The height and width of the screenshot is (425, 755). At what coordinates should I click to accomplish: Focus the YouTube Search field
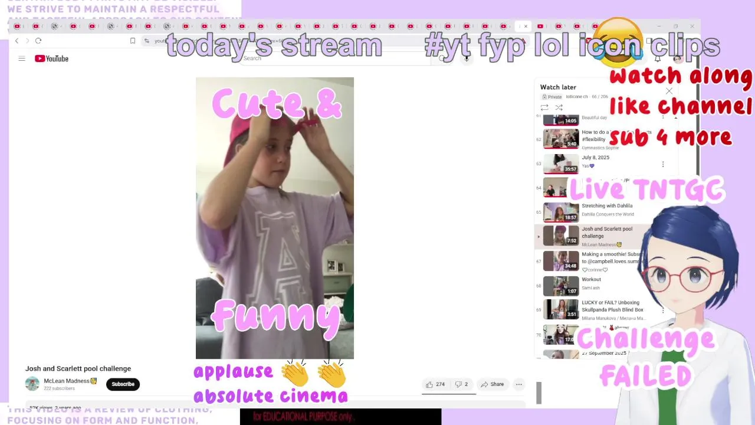pos(336,58)
